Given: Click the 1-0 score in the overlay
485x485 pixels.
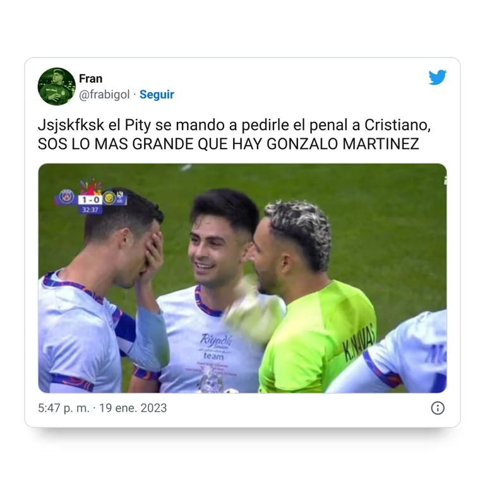Looking at the screenshot, I should coord(91,200).
